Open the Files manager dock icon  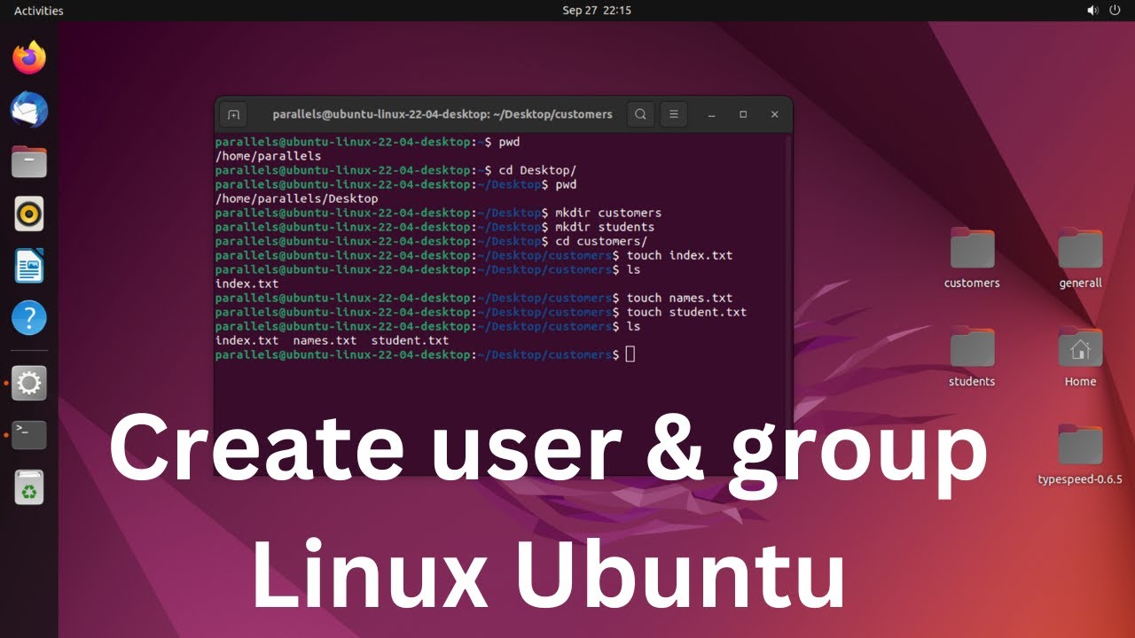[x=28, y=162]
